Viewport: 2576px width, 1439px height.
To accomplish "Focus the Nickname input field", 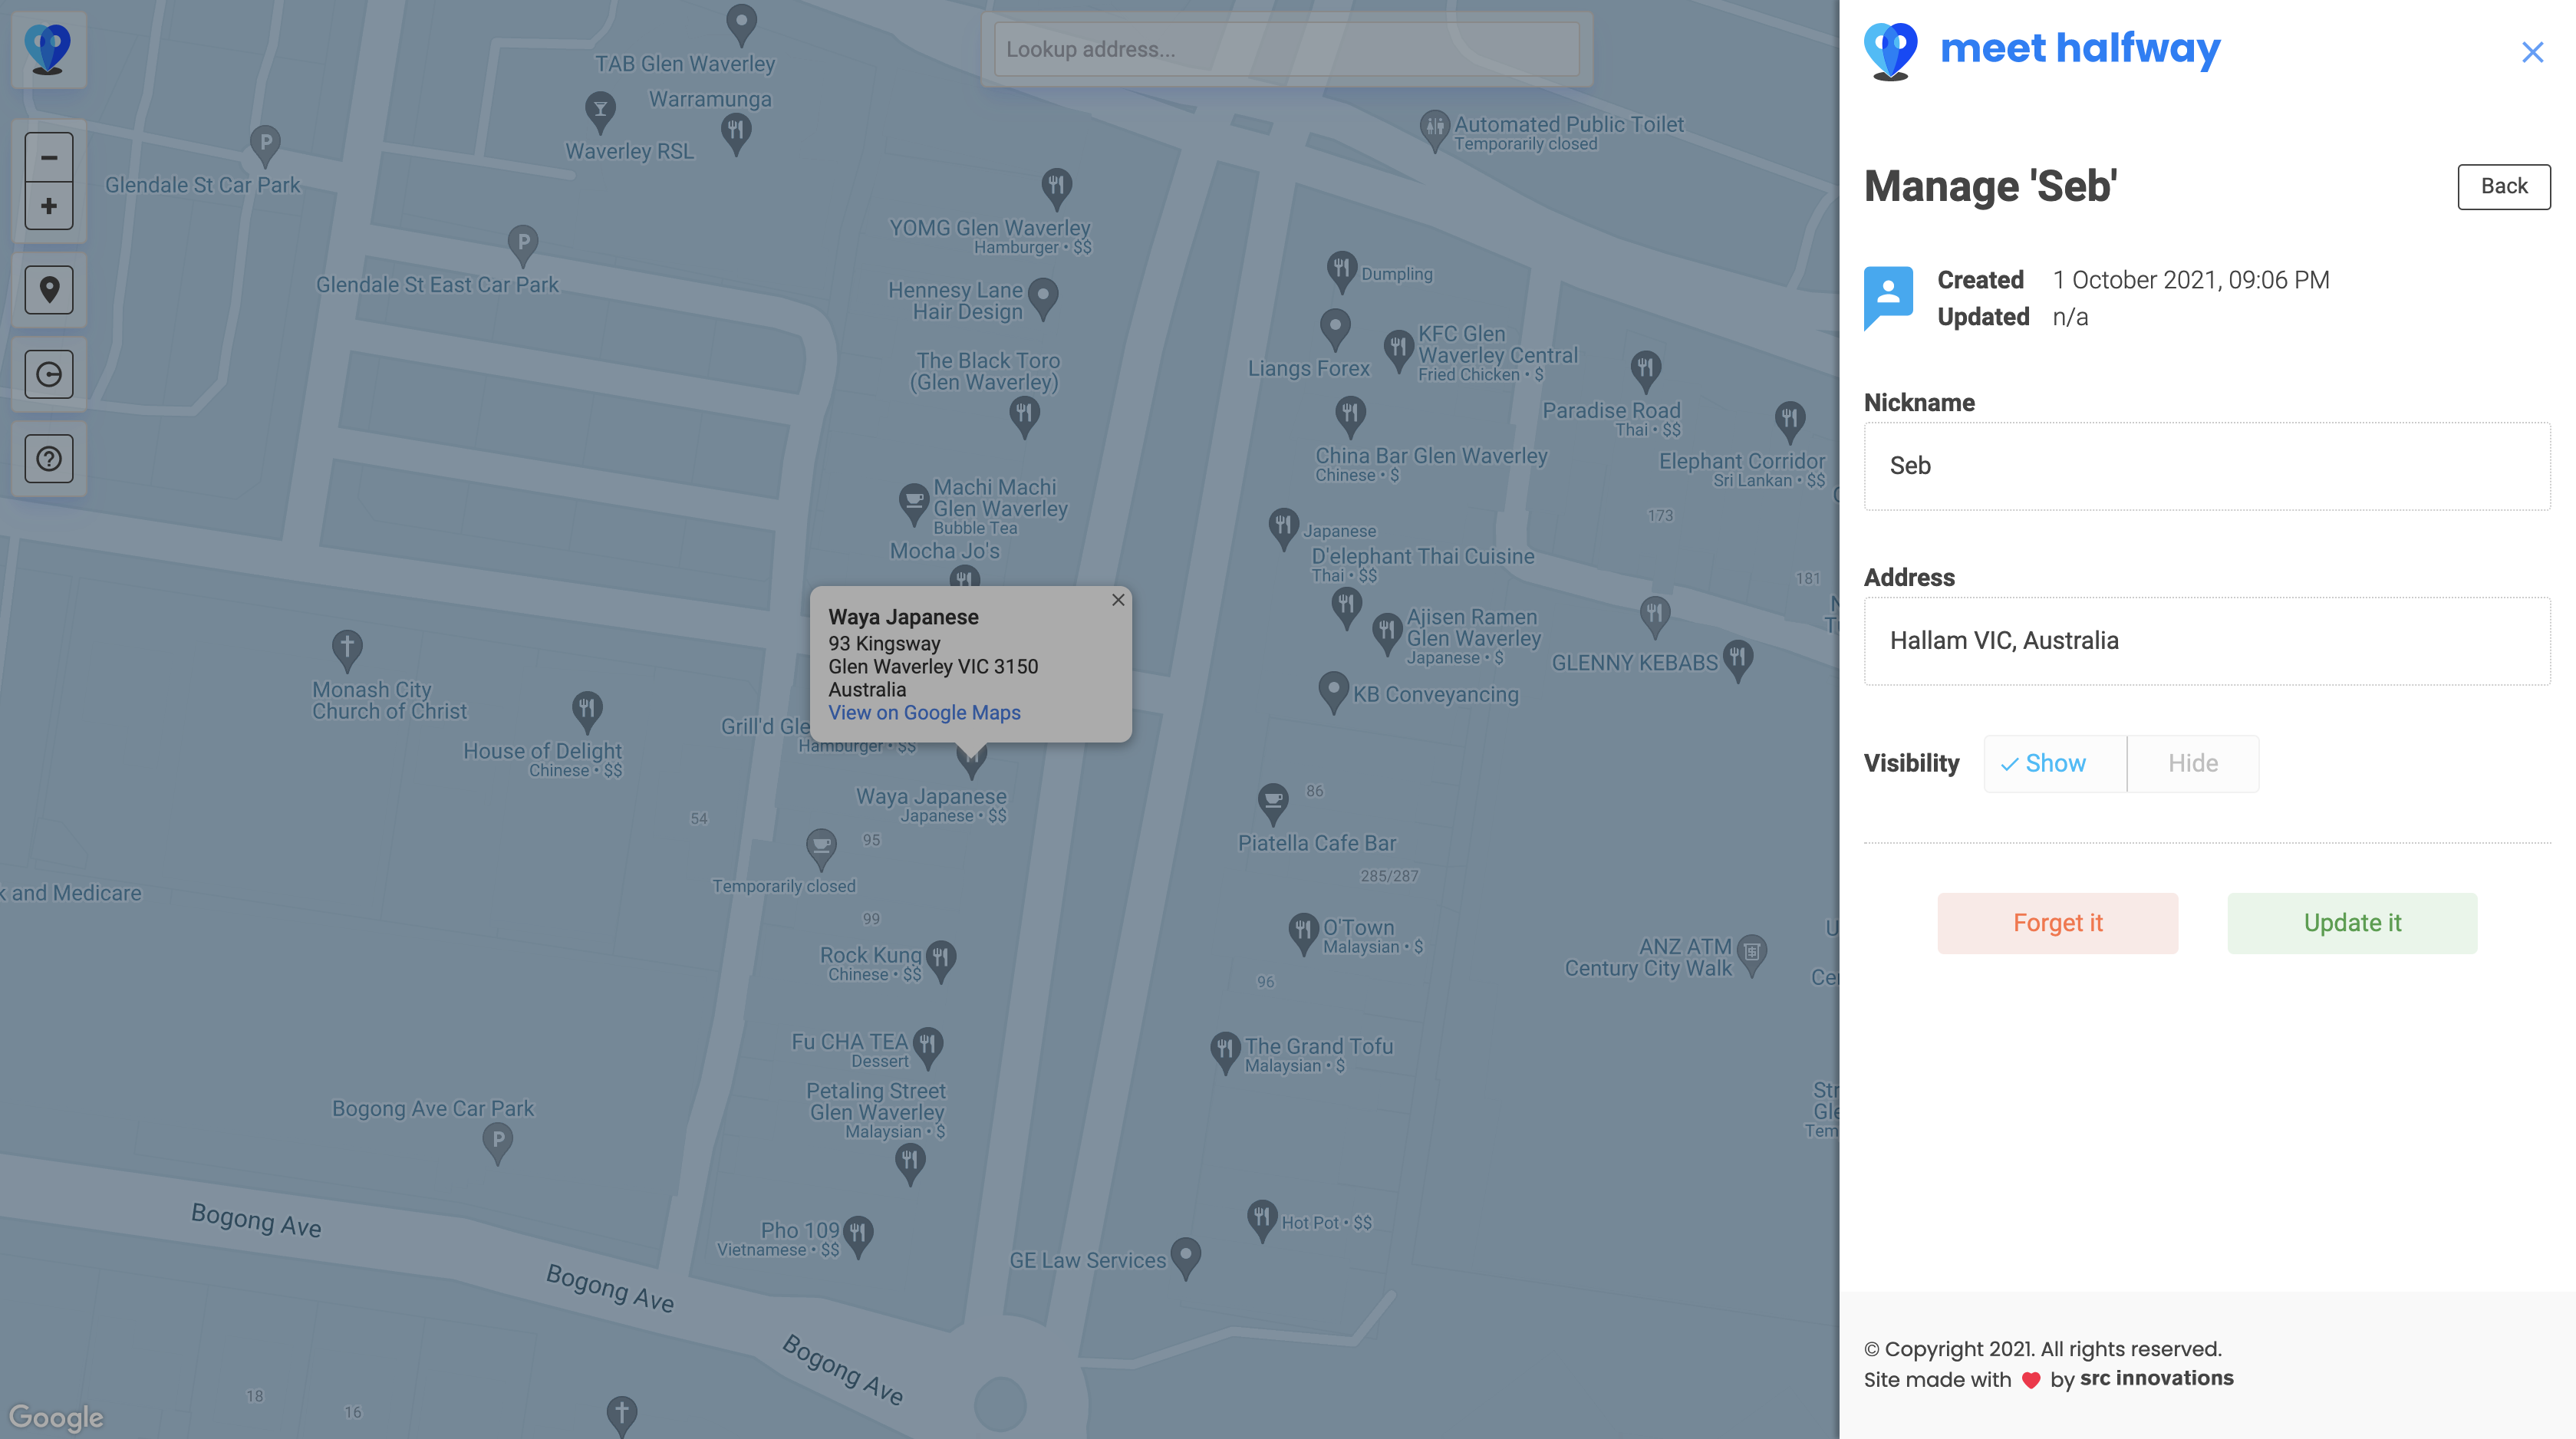I will tap(2206, 466).
